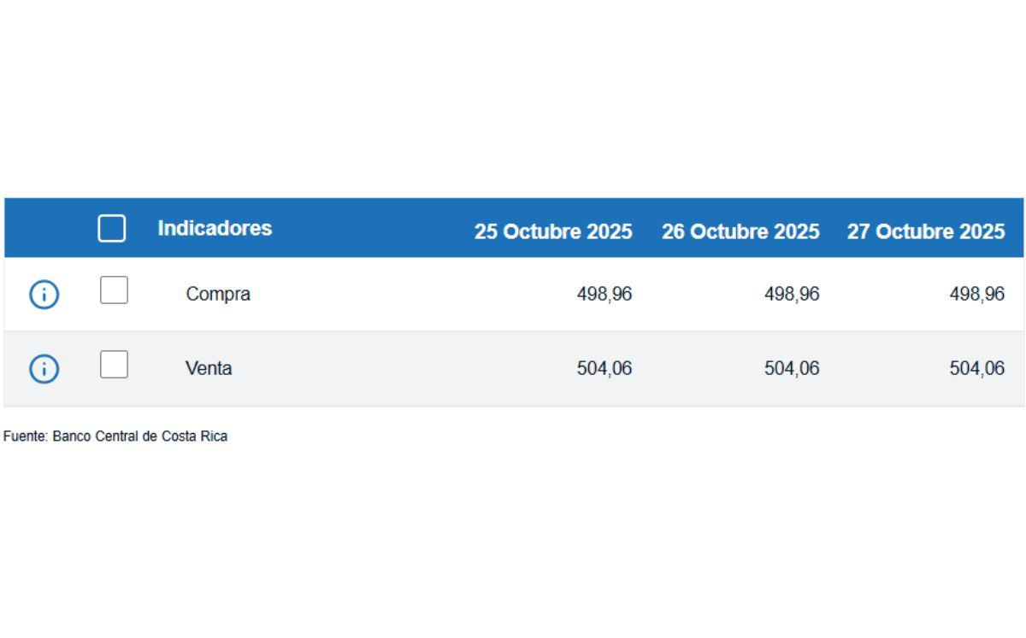Click the 26 Octubre 2025 column header
The image size is (1026, 638).
[740, 231]
